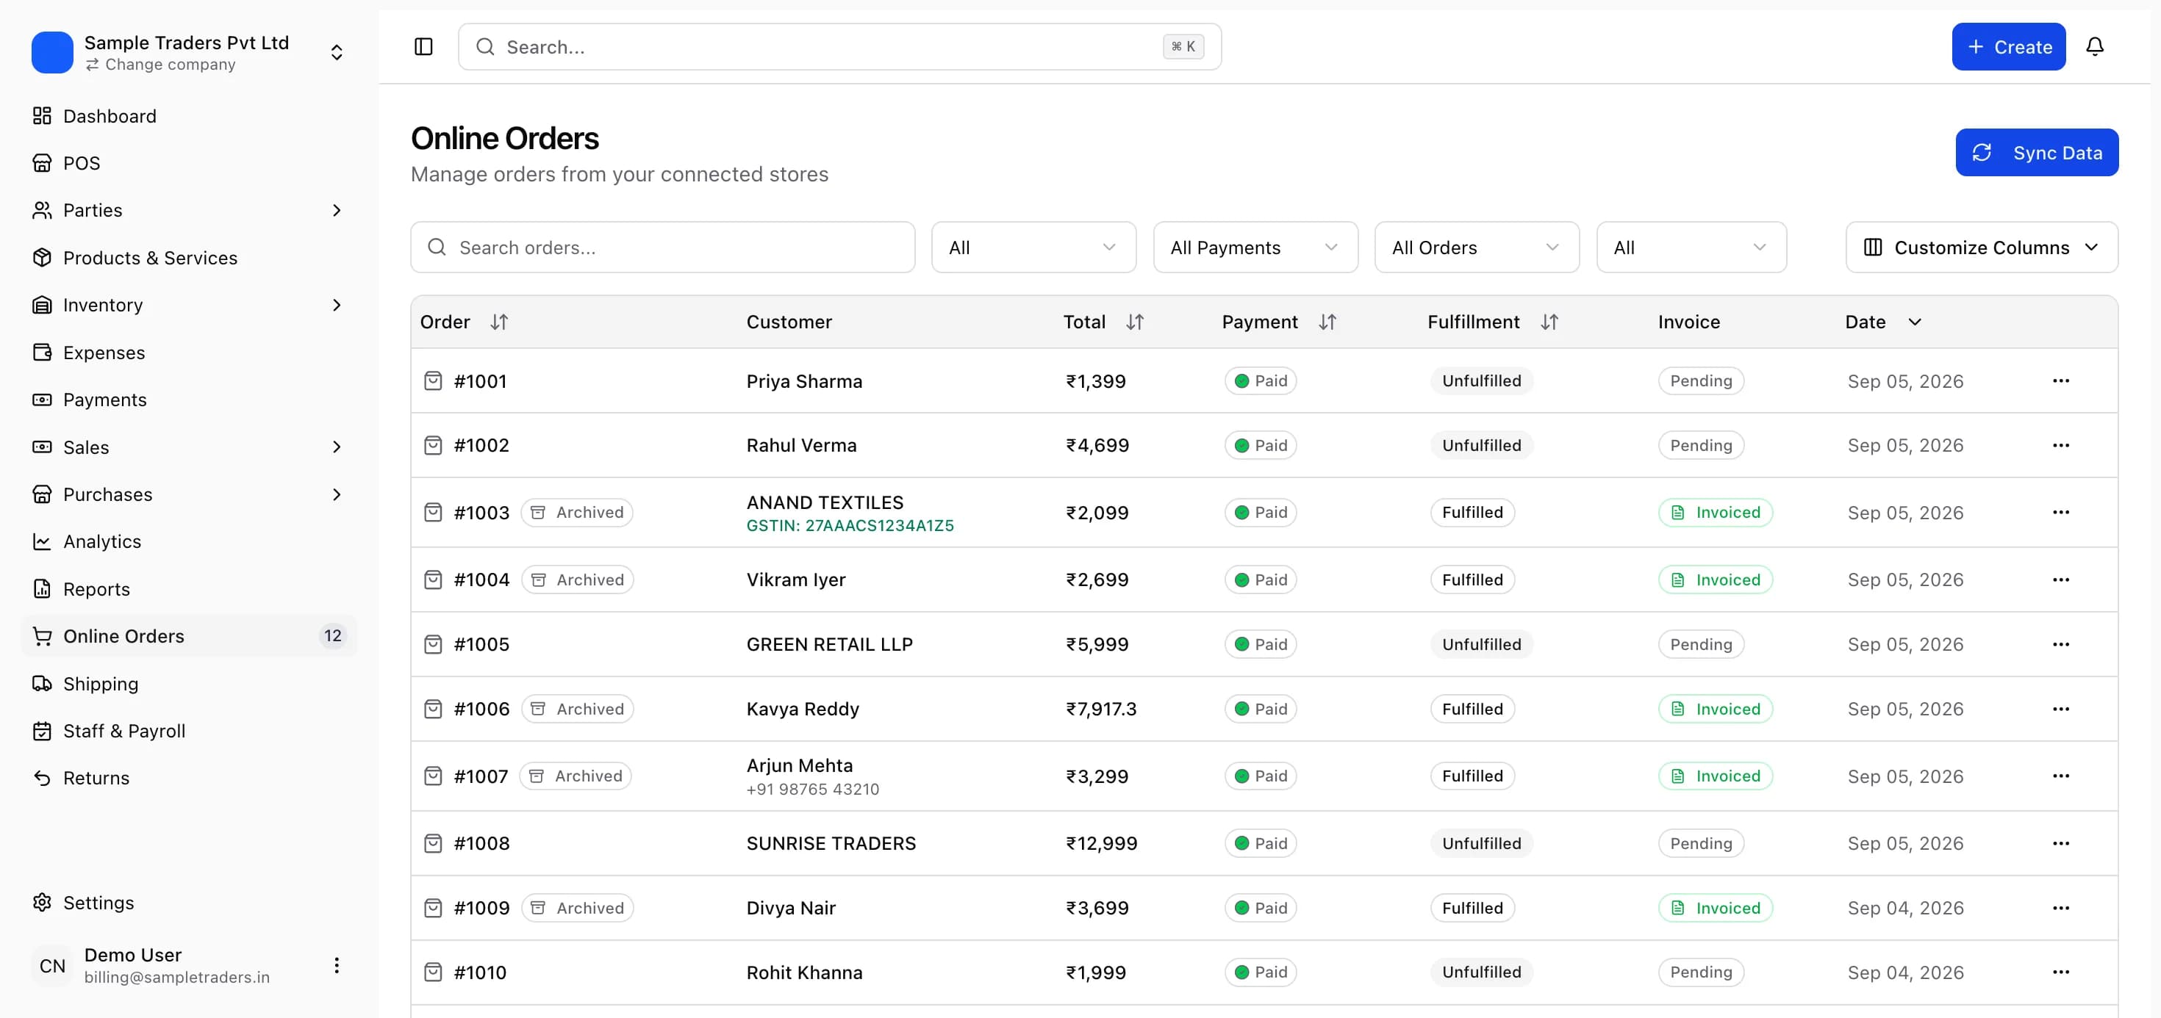Screen dimensions: 2161x1018
Task: Click Change company link
Action: (x=160, y=65)
